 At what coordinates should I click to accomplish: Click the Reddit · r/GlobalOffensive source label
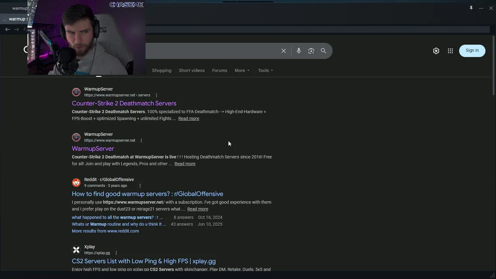click(109, 180)
